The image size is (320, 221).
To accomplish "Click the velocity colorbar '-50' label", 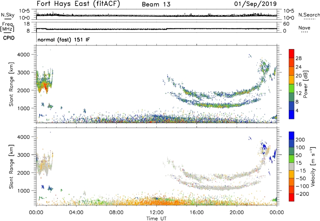I will coord(301,178).
